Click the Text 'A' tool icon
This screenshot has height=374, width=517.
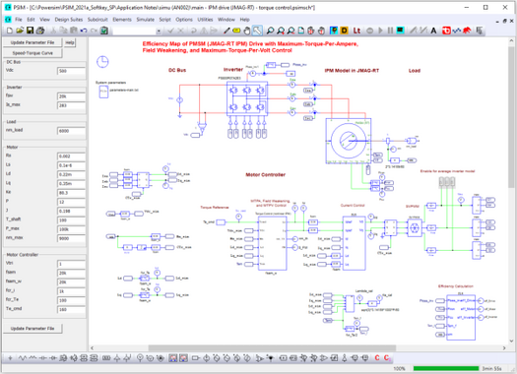click(433, 31)
